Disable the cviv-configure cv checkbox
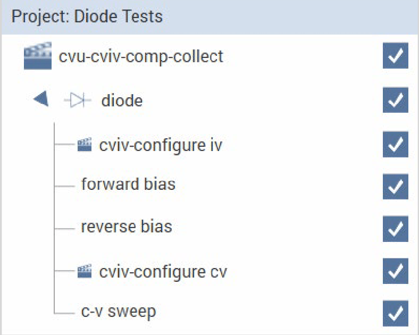 [395, 271]
